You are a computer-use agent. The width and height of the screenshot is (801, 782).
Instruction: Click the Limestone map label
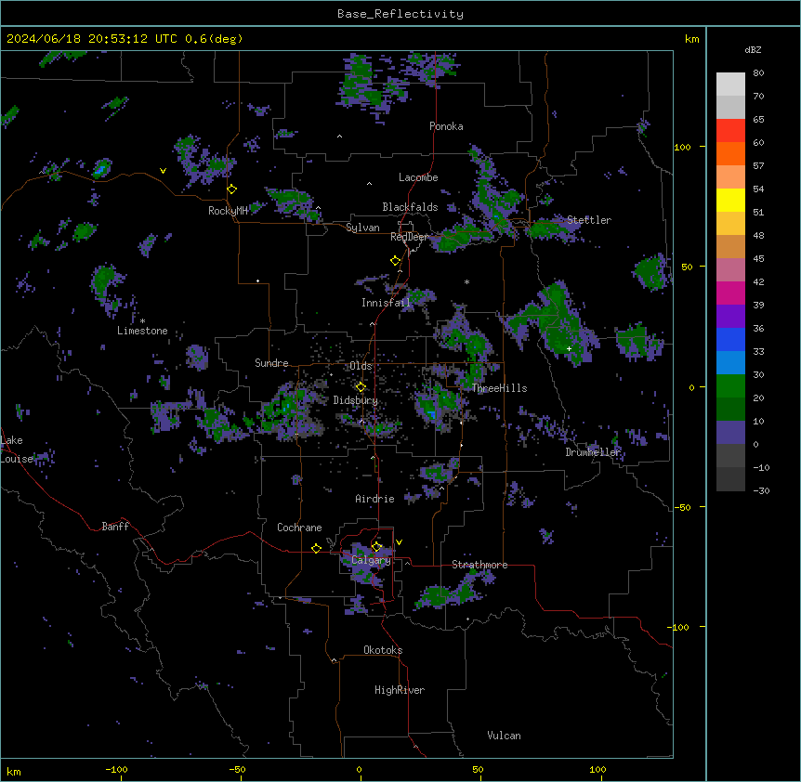pyautogui.click(x=142, y=331)
